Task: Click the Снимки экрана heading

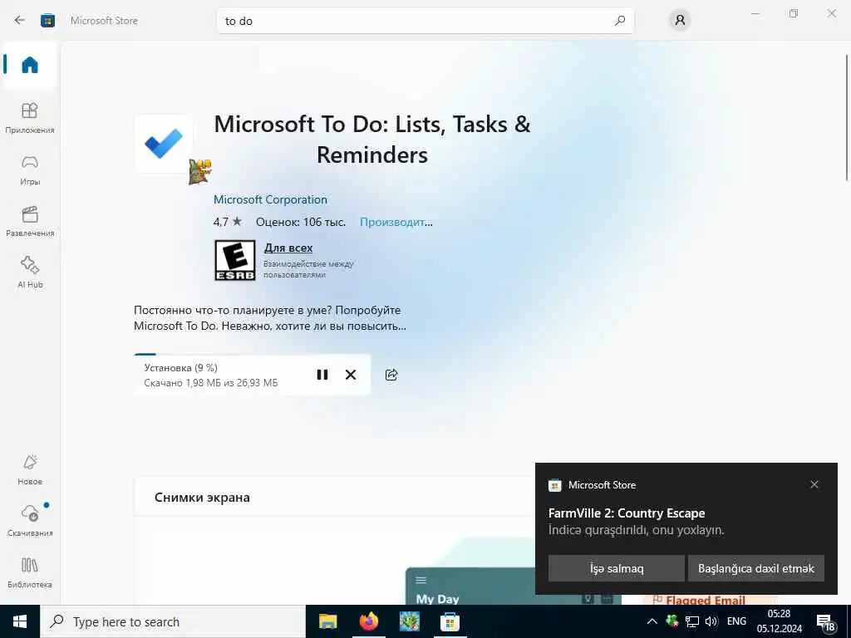Action: click(x=202, y=498)
